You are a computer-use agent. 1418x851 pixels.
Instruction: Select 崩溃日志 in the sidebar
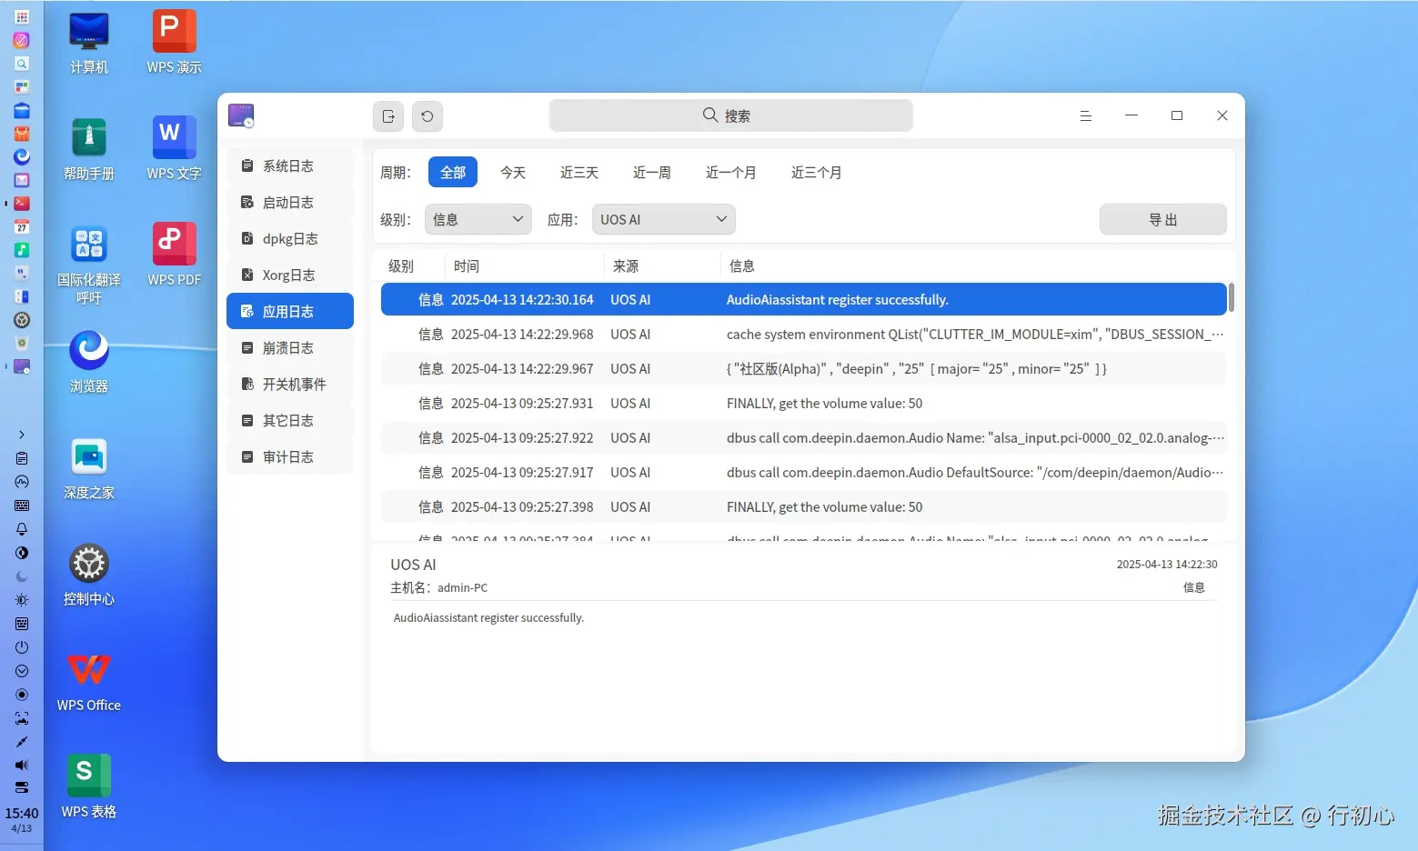290,347
